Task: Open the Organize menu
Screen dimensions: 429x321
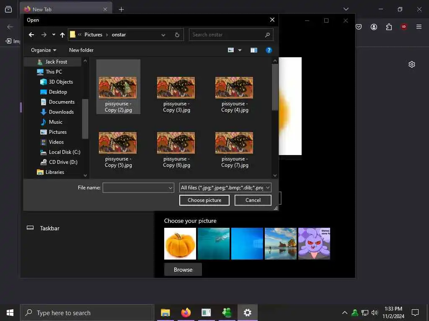Action: pos(44,50)
